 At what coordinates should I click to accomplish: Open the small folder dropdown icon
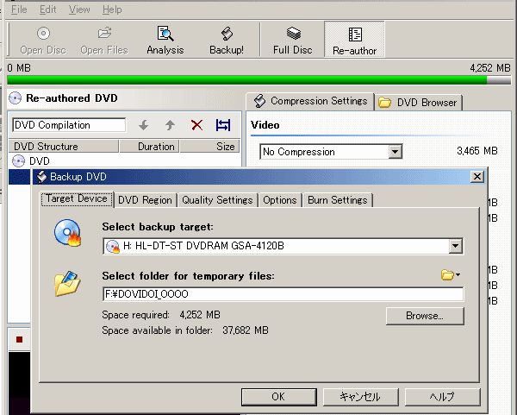(450, 275)
